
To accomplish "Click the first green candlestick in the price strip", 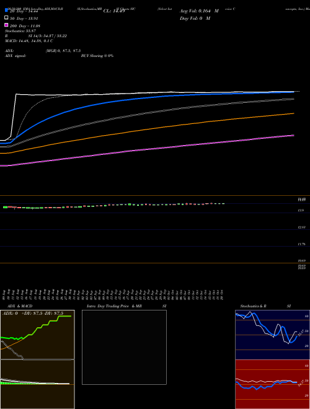I will 5,207.
